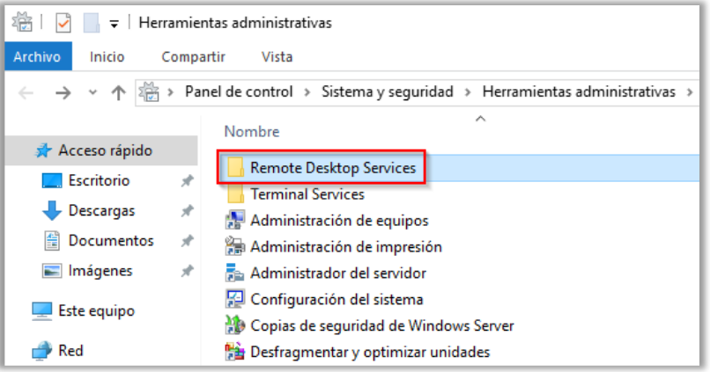Open the Terminal Services folder icon
This screenshot has width=710, height=372.
(234, 193)
